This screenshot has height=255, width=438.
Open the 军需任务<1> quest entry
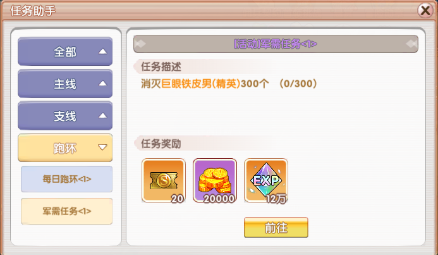[67, 211]
